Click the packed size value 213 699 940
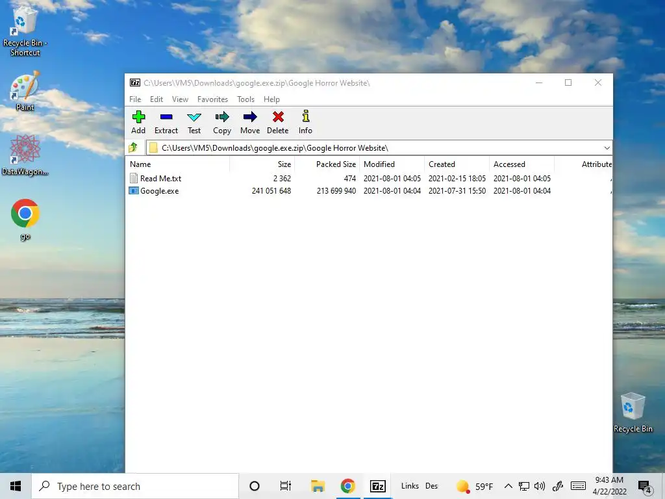The height and width of the screenshot is (499, 665). (x=336, y=191)
